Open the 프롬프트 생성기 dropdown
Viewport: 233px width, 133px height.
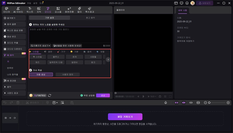coord(40,46)
